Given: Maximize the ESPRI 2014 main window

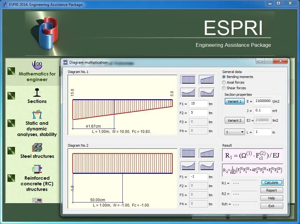Looking at the screenshot, I should pyautogui.click(x=278, y=3).
